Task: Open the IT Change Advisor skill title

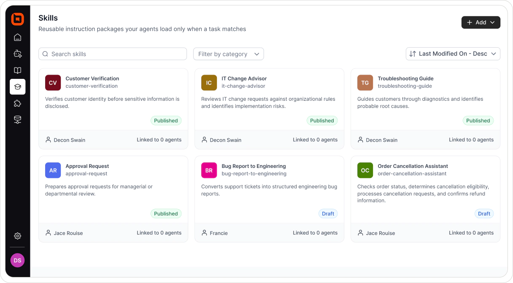Action: [x=244, y=78]
